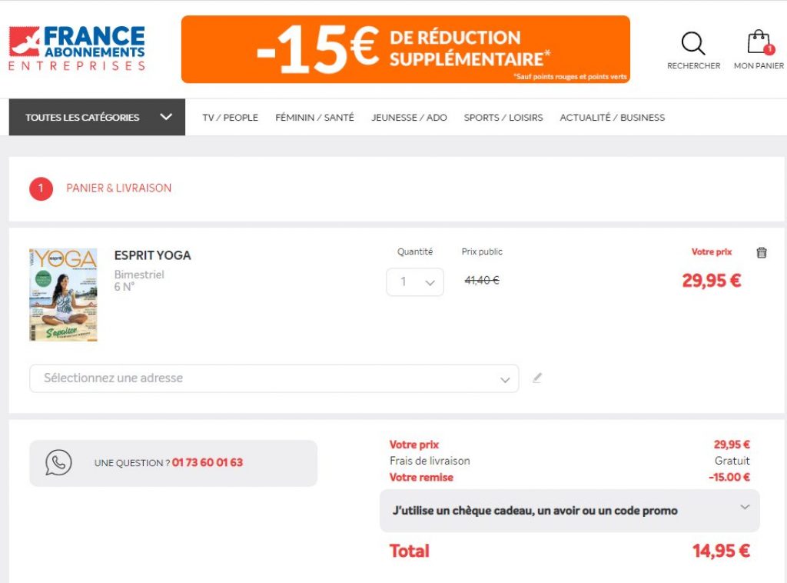
Task: Expand the chèque cadeau or code promo section
Action: click(569, 511)
